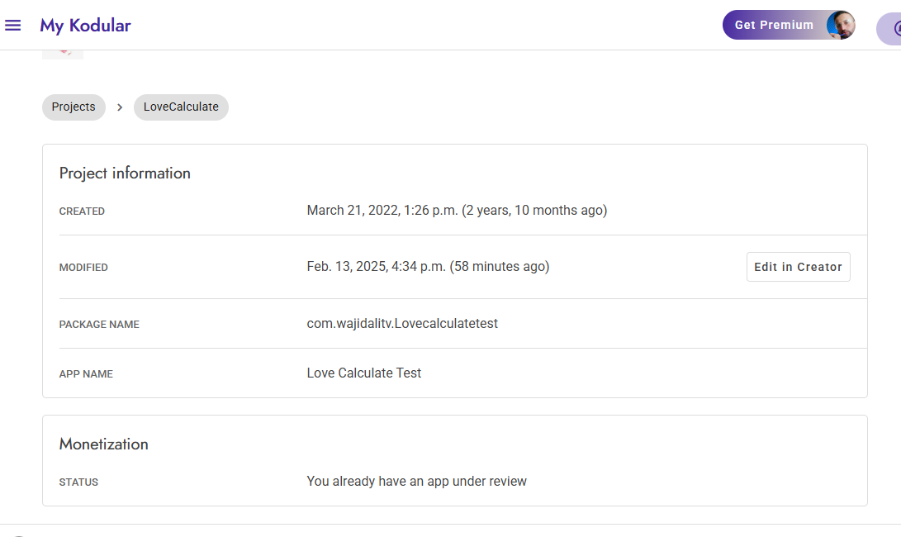Click the package name com.wajidalitv.Lovecalculatetest
This screenshot has height=537, width=901.
point(402,323)
